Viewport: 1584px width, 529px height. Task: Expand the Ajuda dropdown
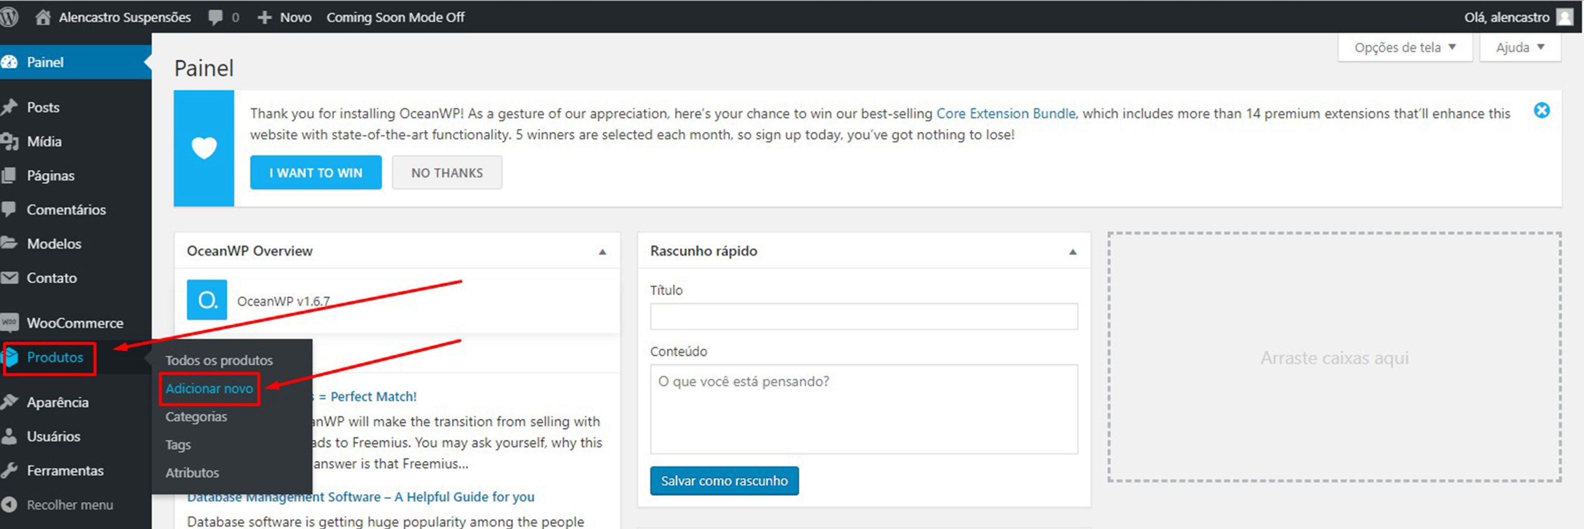pyautogui.click(x=1519, y=47)
